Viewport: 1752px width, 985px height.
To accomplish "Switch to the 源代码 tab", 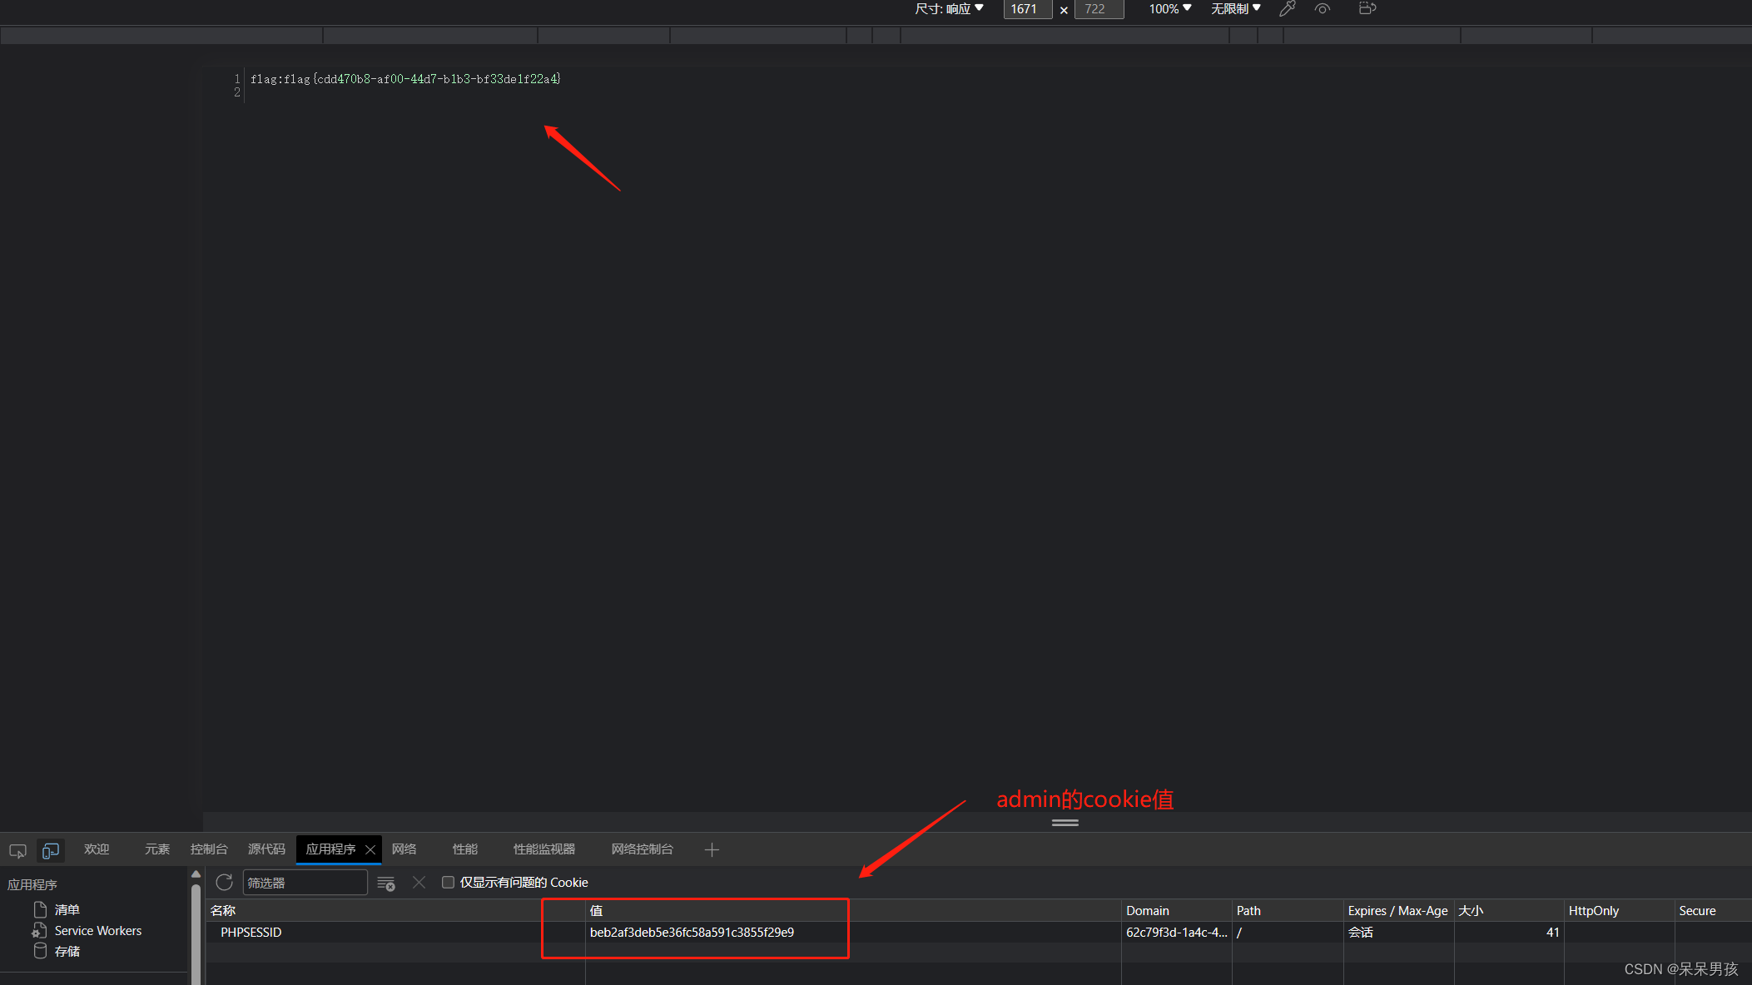I will point(266,849).
